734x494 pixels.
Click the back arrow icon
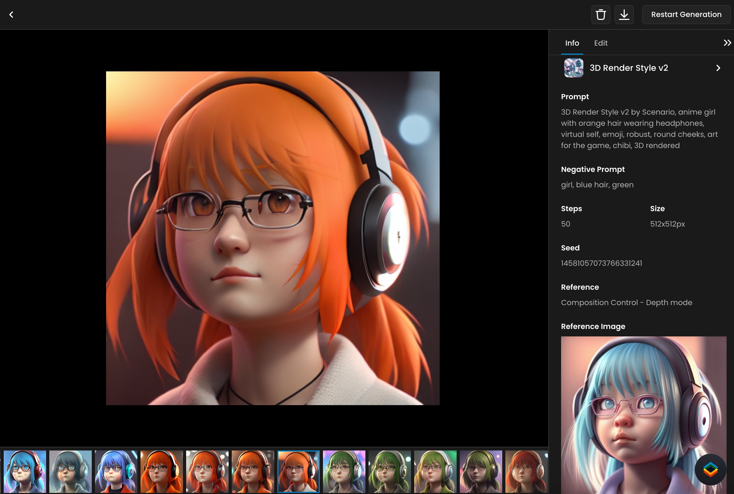[x=11, y=15]
